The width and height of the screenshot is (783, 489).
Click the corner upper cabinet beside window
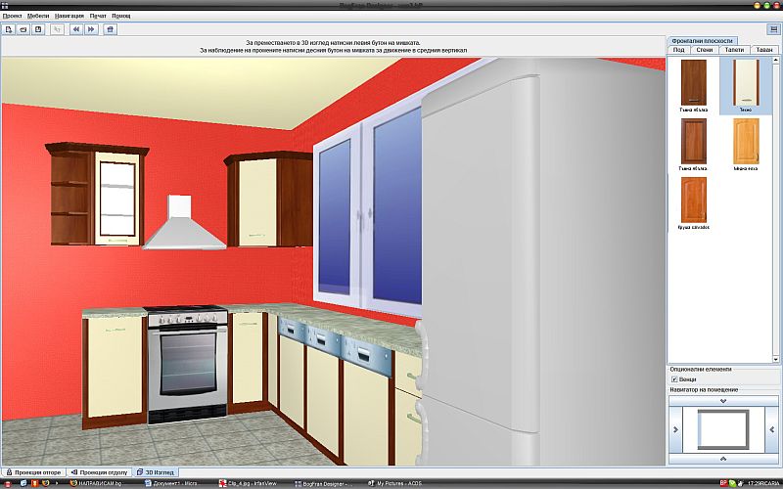pyautogui.click(x=270, y=200)
